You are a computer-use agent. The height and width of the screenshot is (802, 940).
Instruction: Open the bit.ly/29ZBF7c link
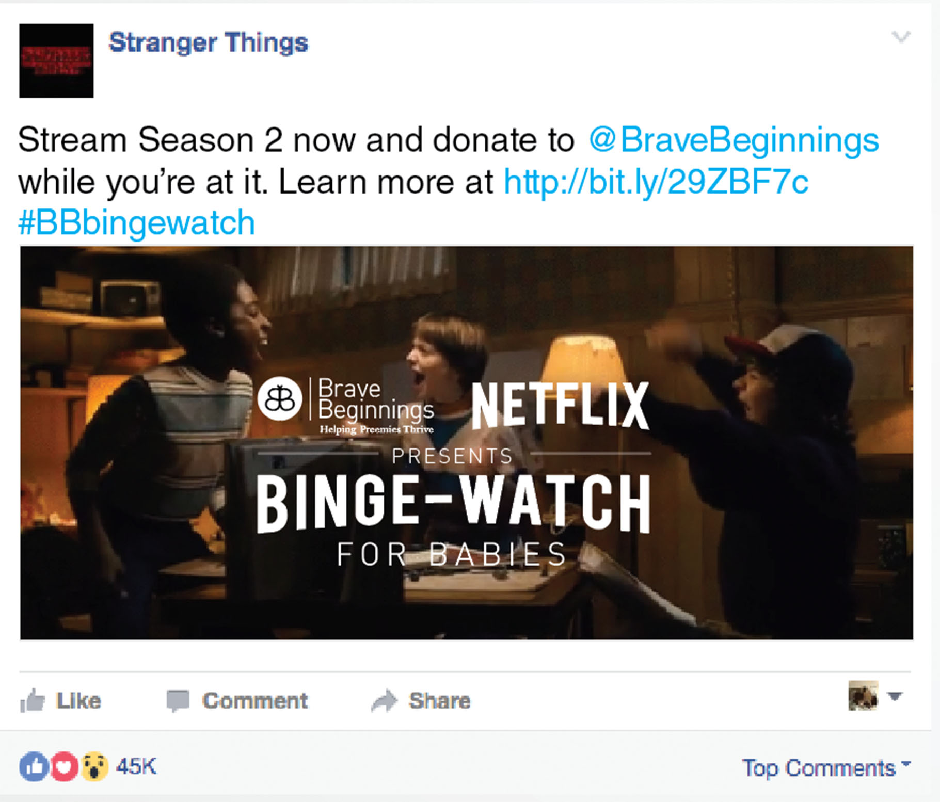pyautogui.click(x=656, y=182)
